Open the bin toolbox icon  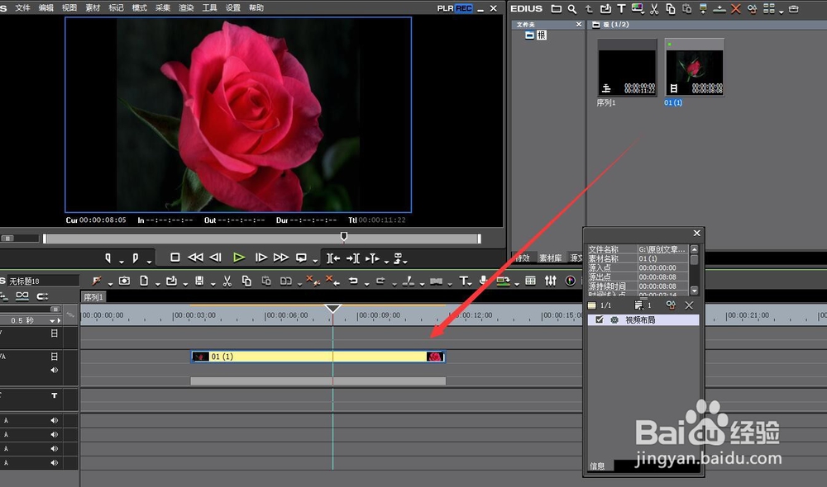(793, 9)
